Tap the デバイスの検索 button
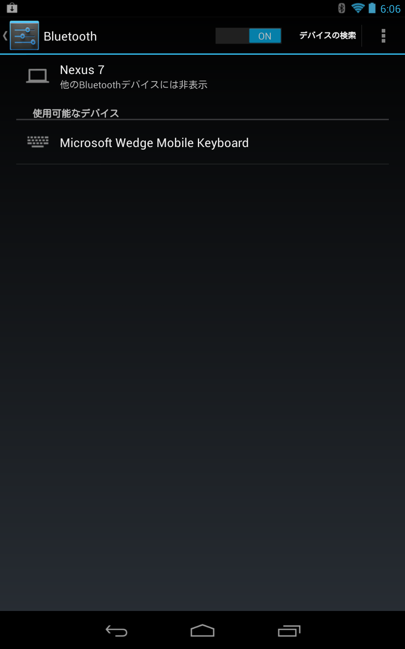Screen dimensions: 405x649 click(x=328, y=35)
